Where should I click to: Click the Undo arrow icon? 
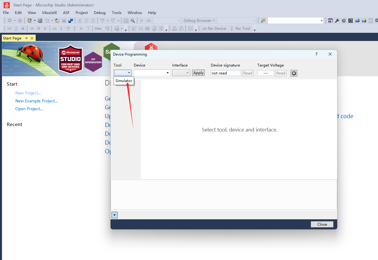[x=103, y=21]
